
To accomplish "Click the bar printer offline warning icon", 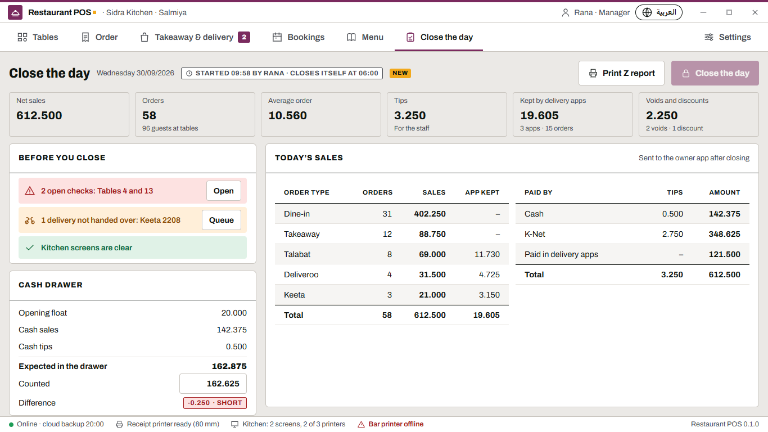I will pos(361,424).
